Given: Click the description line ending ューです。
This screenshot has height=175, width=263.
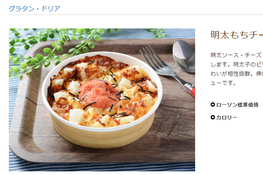Looking at the screenshot, I should tap(223, 83).
